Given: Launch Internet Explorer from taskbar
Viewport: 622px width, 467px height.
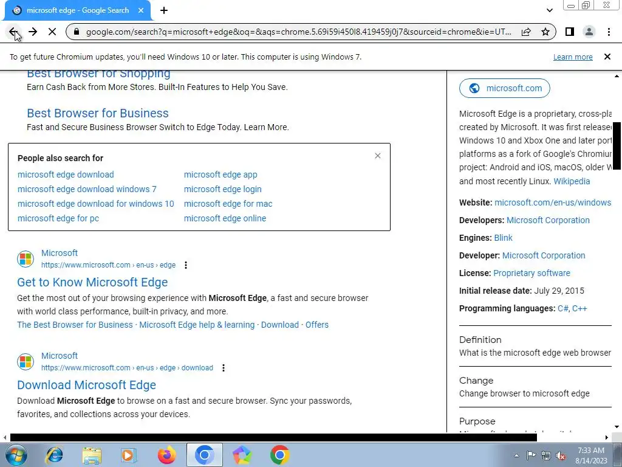Looking at the screenshot, I should 54,455.
